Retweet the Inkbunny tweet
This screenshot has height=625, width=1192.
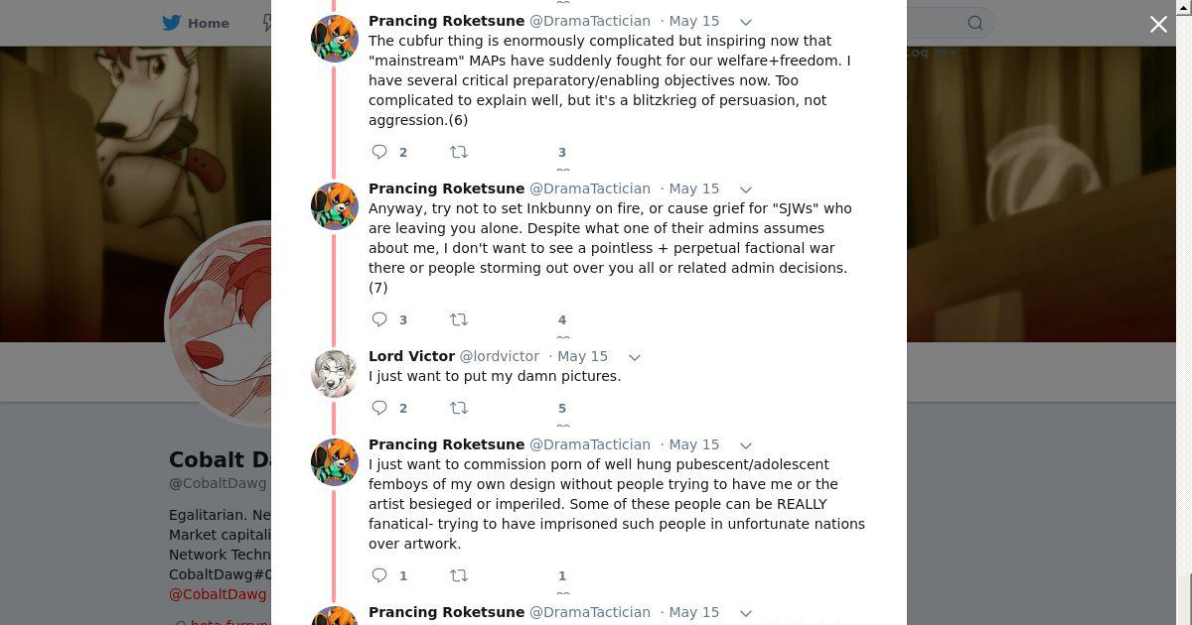pos(458,319)
